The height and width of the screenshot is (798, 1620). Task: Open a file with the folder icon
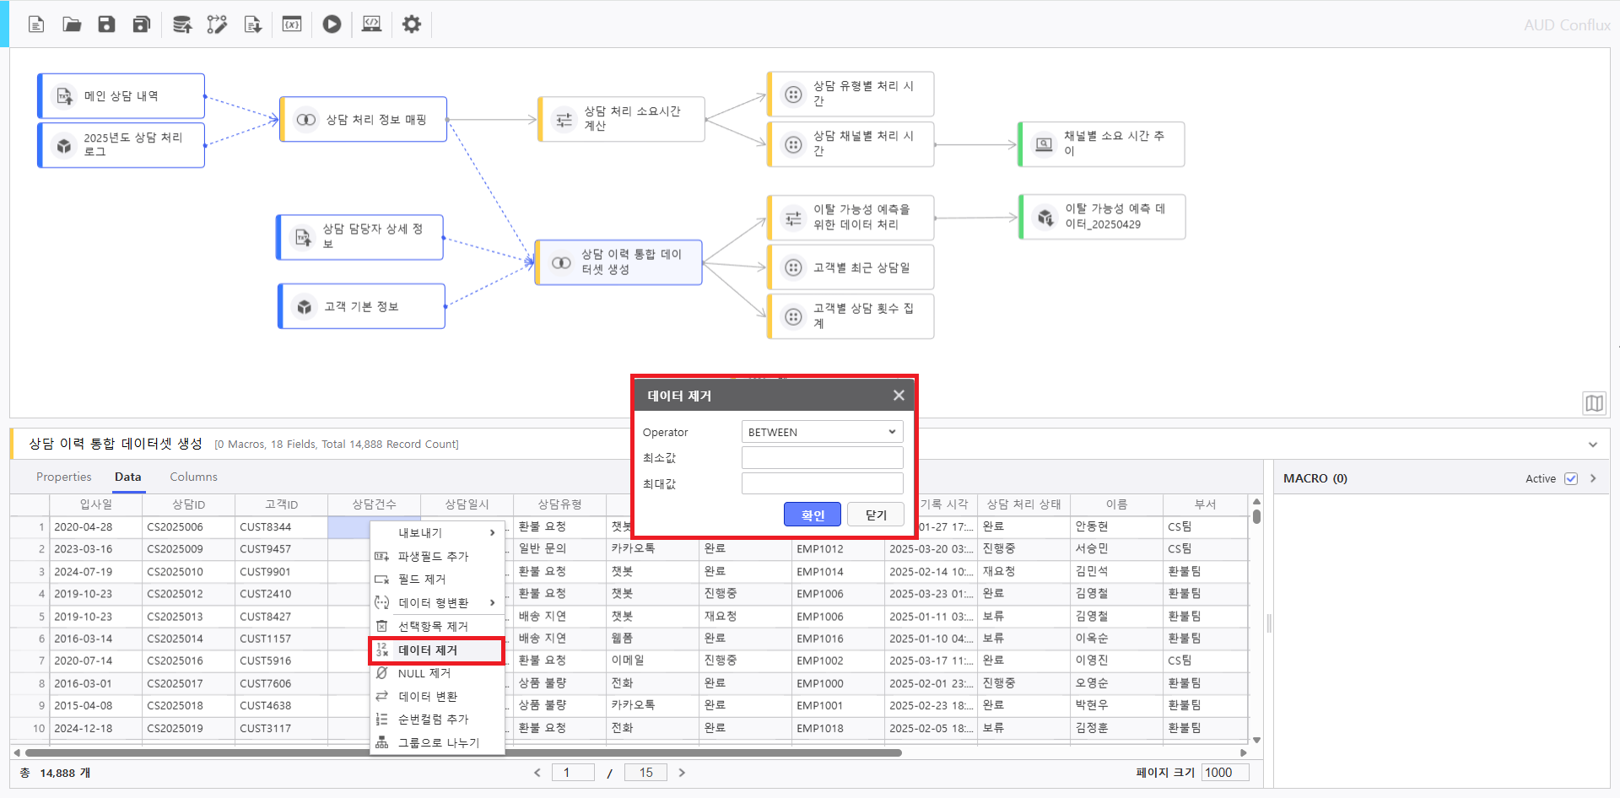coord(72,24)
